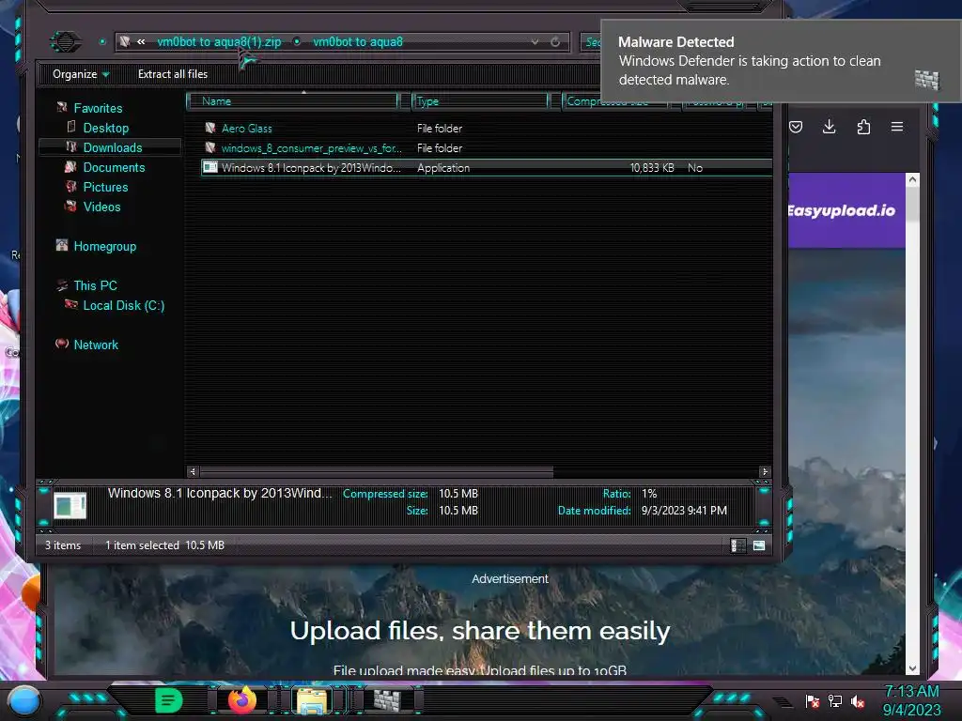Select windows_8_consumer_preview_vs_for folder row
Screen dimensions: 962x721
click(x=486, y=147)
